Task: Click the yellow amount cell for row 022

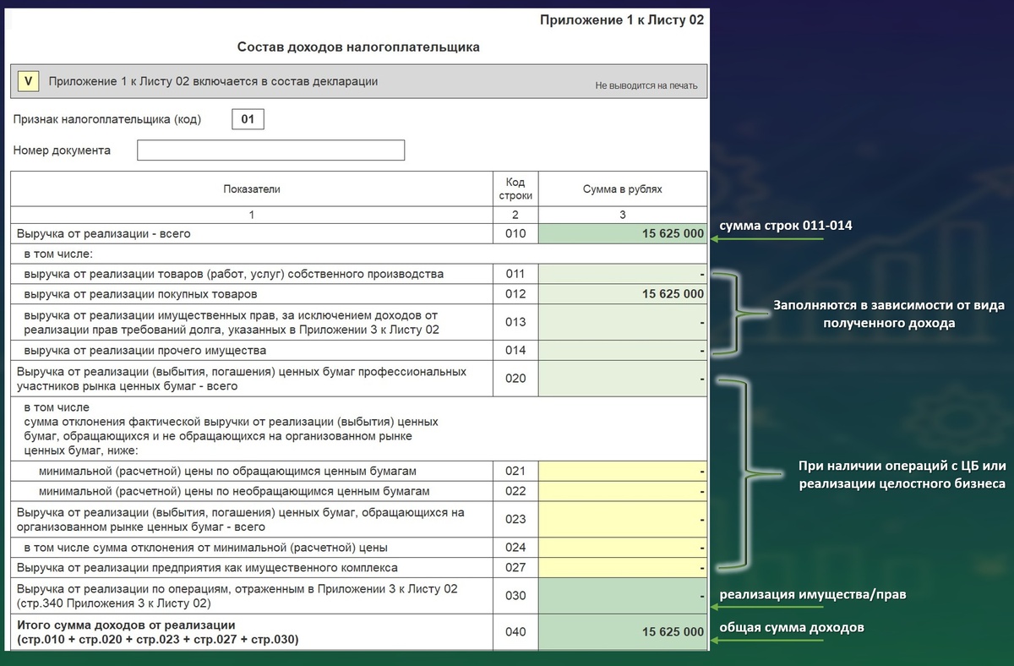Action: tap(622, 491)
